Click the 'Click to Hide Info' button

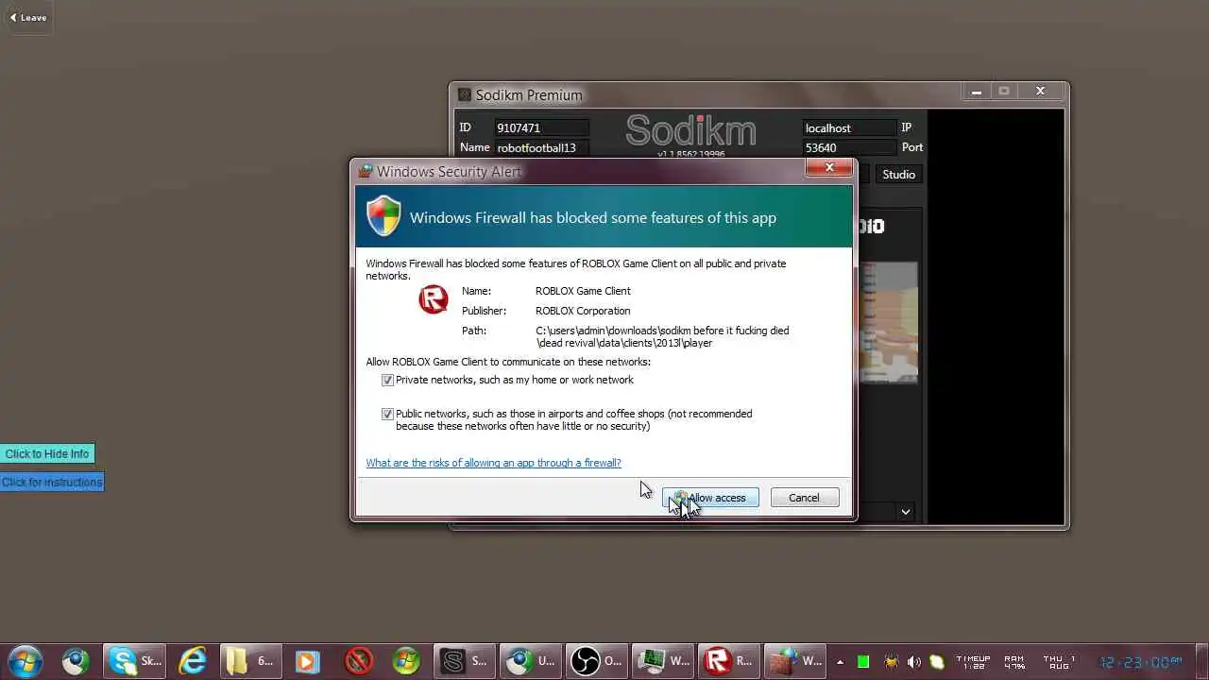(x=47, y=454)
